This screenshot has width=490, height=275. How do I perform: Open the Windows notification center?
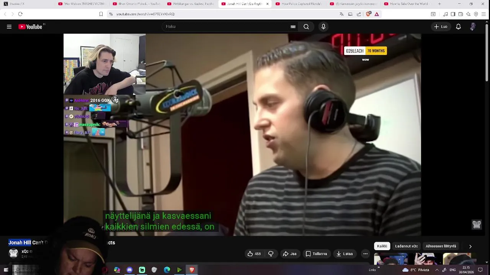(x=480, y=270)
